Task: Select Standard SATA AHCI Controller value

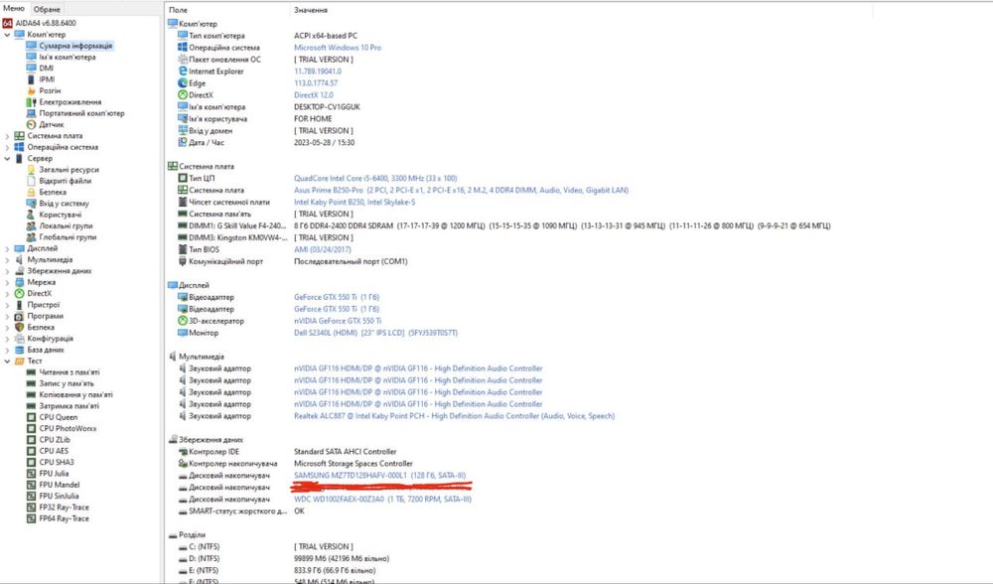Action: (x=346, y=452)
